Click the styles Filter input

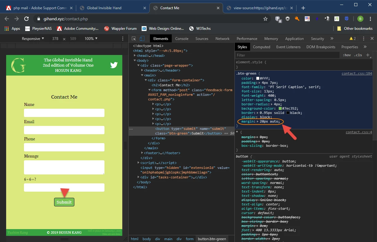[x=288, y=55]
